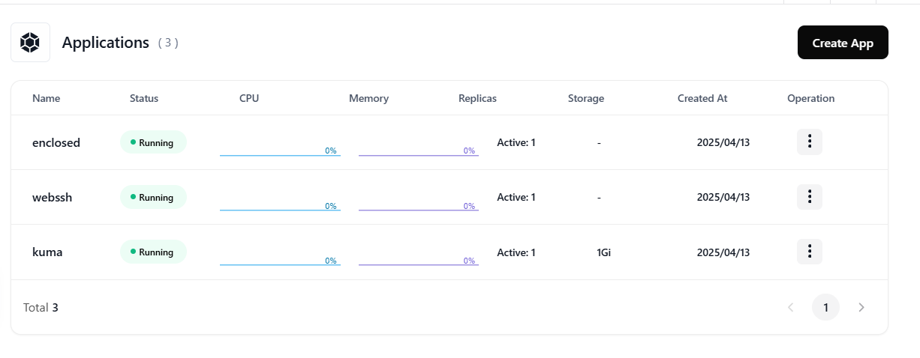Viewport: 920px width, 358px height.
Task: Click the Created At column header
Action: pyautogui.click(x=702, y=98)
